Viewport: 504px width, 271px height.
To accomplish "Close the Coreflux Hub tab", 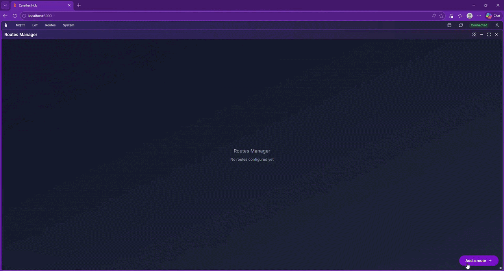I will (x=69, y=6).
